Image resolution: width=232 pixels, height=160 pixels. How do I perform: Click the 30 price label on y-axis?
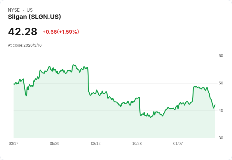point(221,138)
